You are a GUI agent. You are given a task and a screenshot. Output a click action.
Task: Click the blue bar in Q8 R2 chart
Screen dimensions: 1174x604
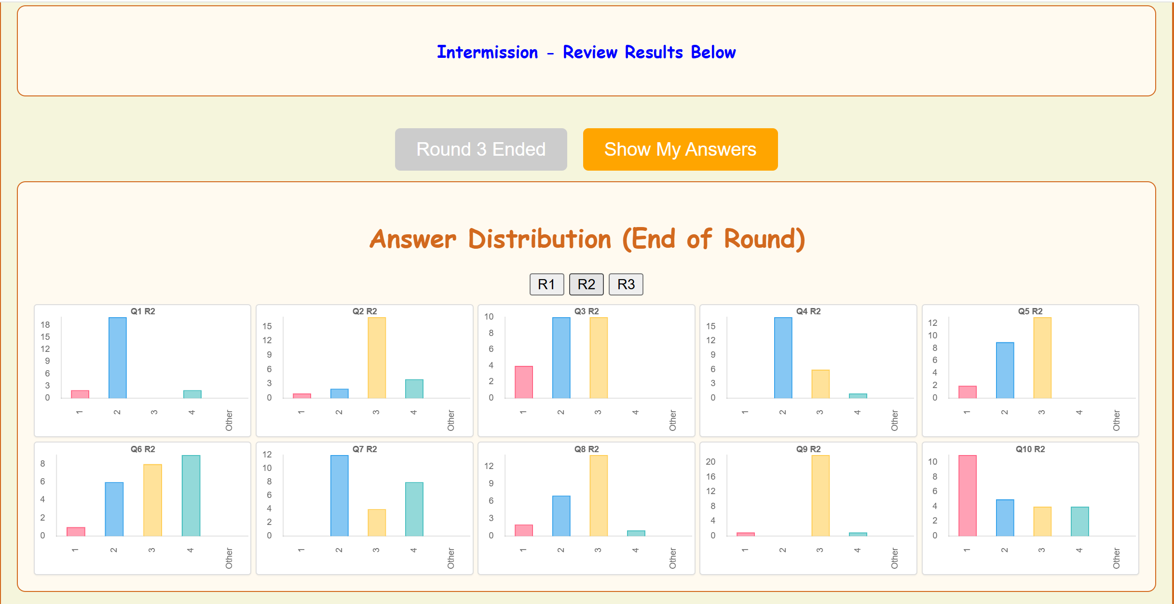tap(561, 516)
